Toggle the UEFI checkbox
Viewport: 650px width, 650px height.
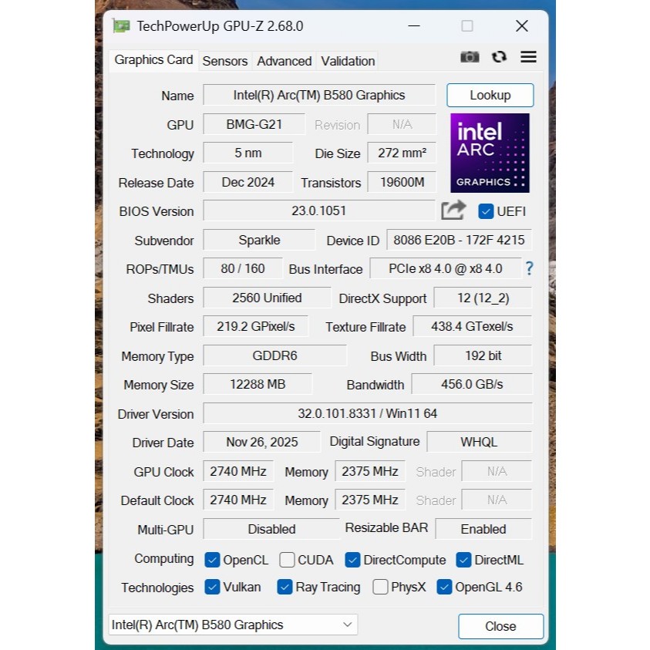point(486,211)
